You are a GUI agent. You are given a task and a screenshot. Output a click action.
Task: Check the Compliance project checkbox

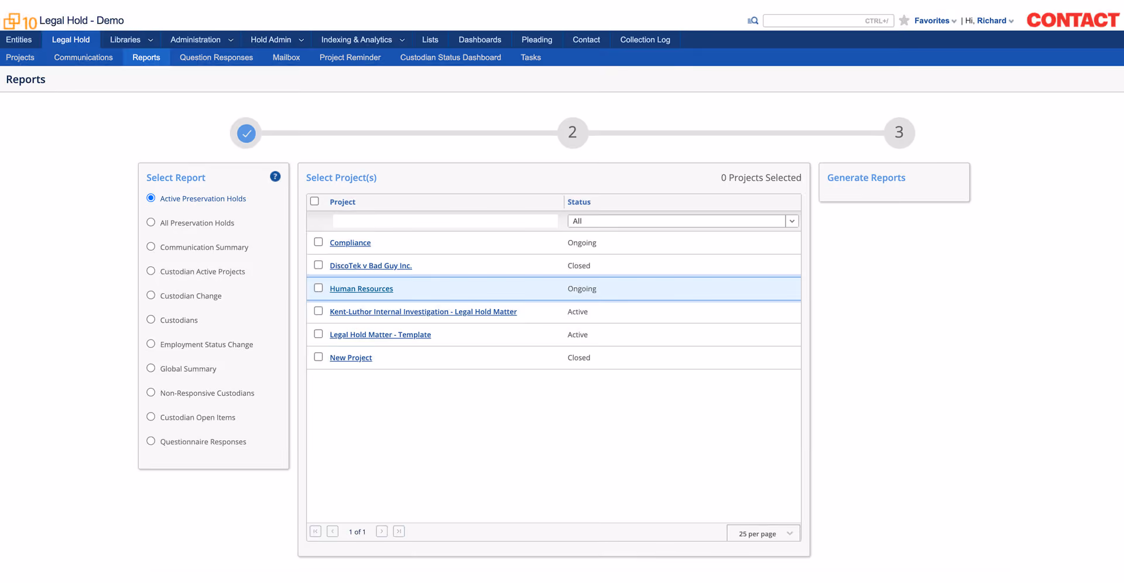tap(318, 242)
